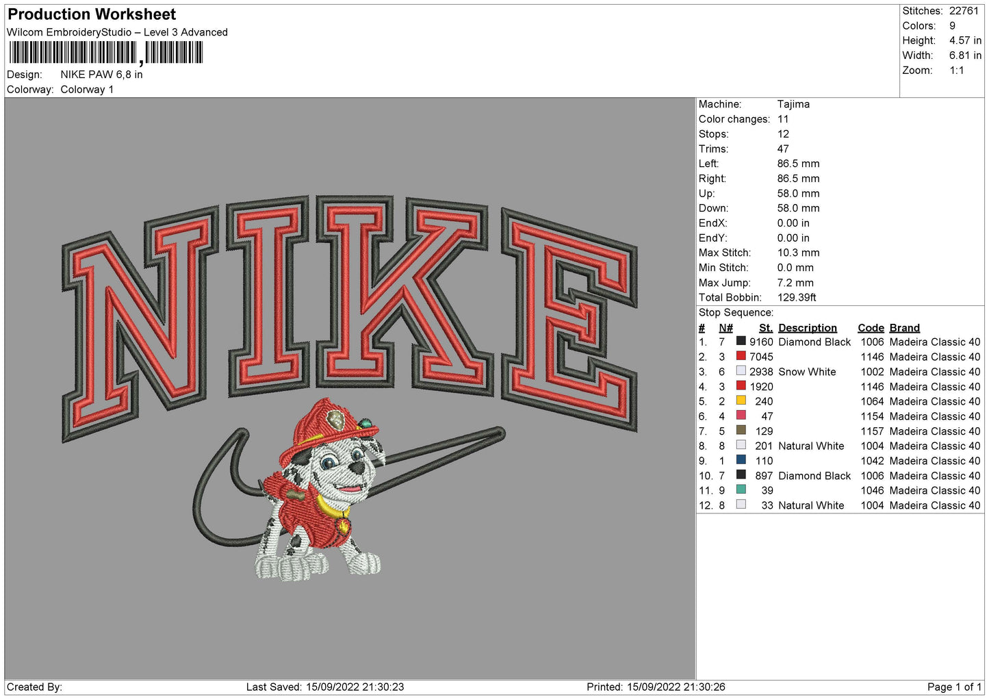Click the Natural White swatch with 33 stitches

(x=741, y=505)
